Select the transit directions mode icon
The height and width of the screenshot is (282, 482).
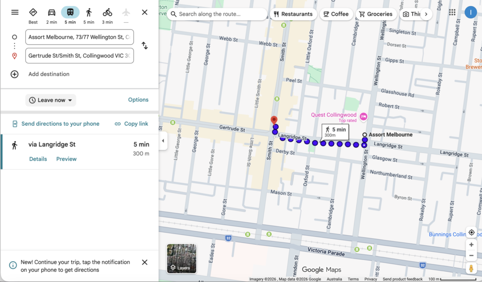tap(70, 12)
